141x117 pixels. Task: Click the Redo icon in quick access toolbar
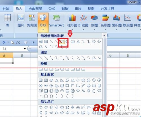coord(4,42)
